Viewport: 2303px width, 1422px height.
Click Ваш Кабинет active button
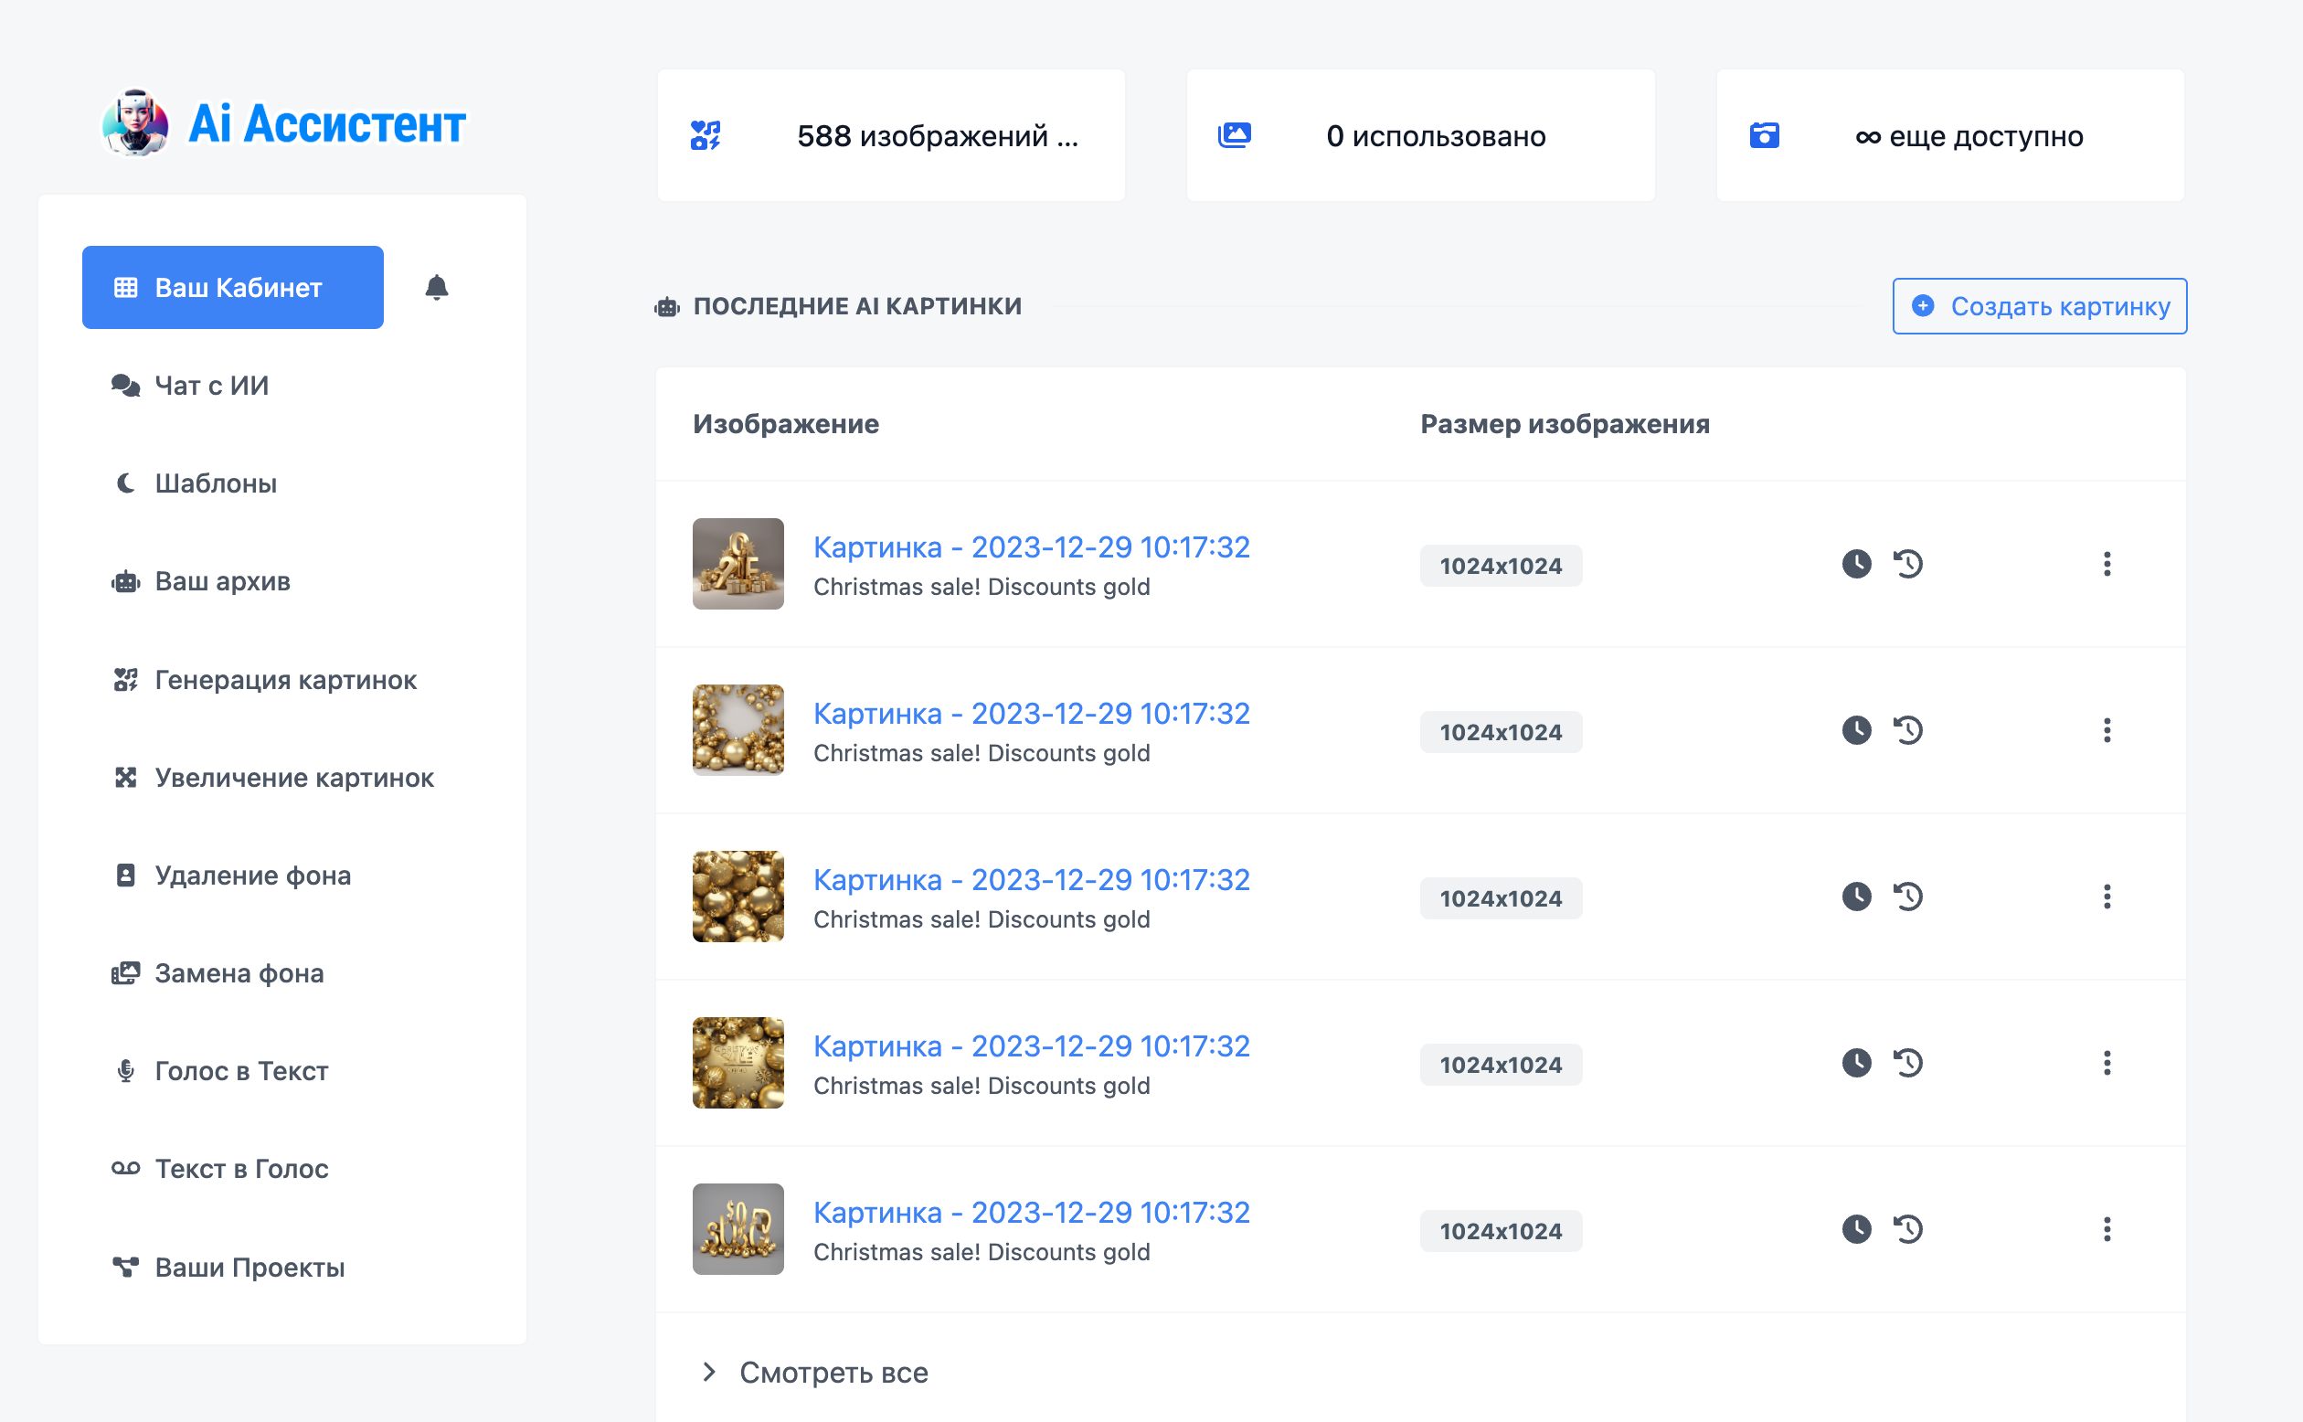(232, 288)
